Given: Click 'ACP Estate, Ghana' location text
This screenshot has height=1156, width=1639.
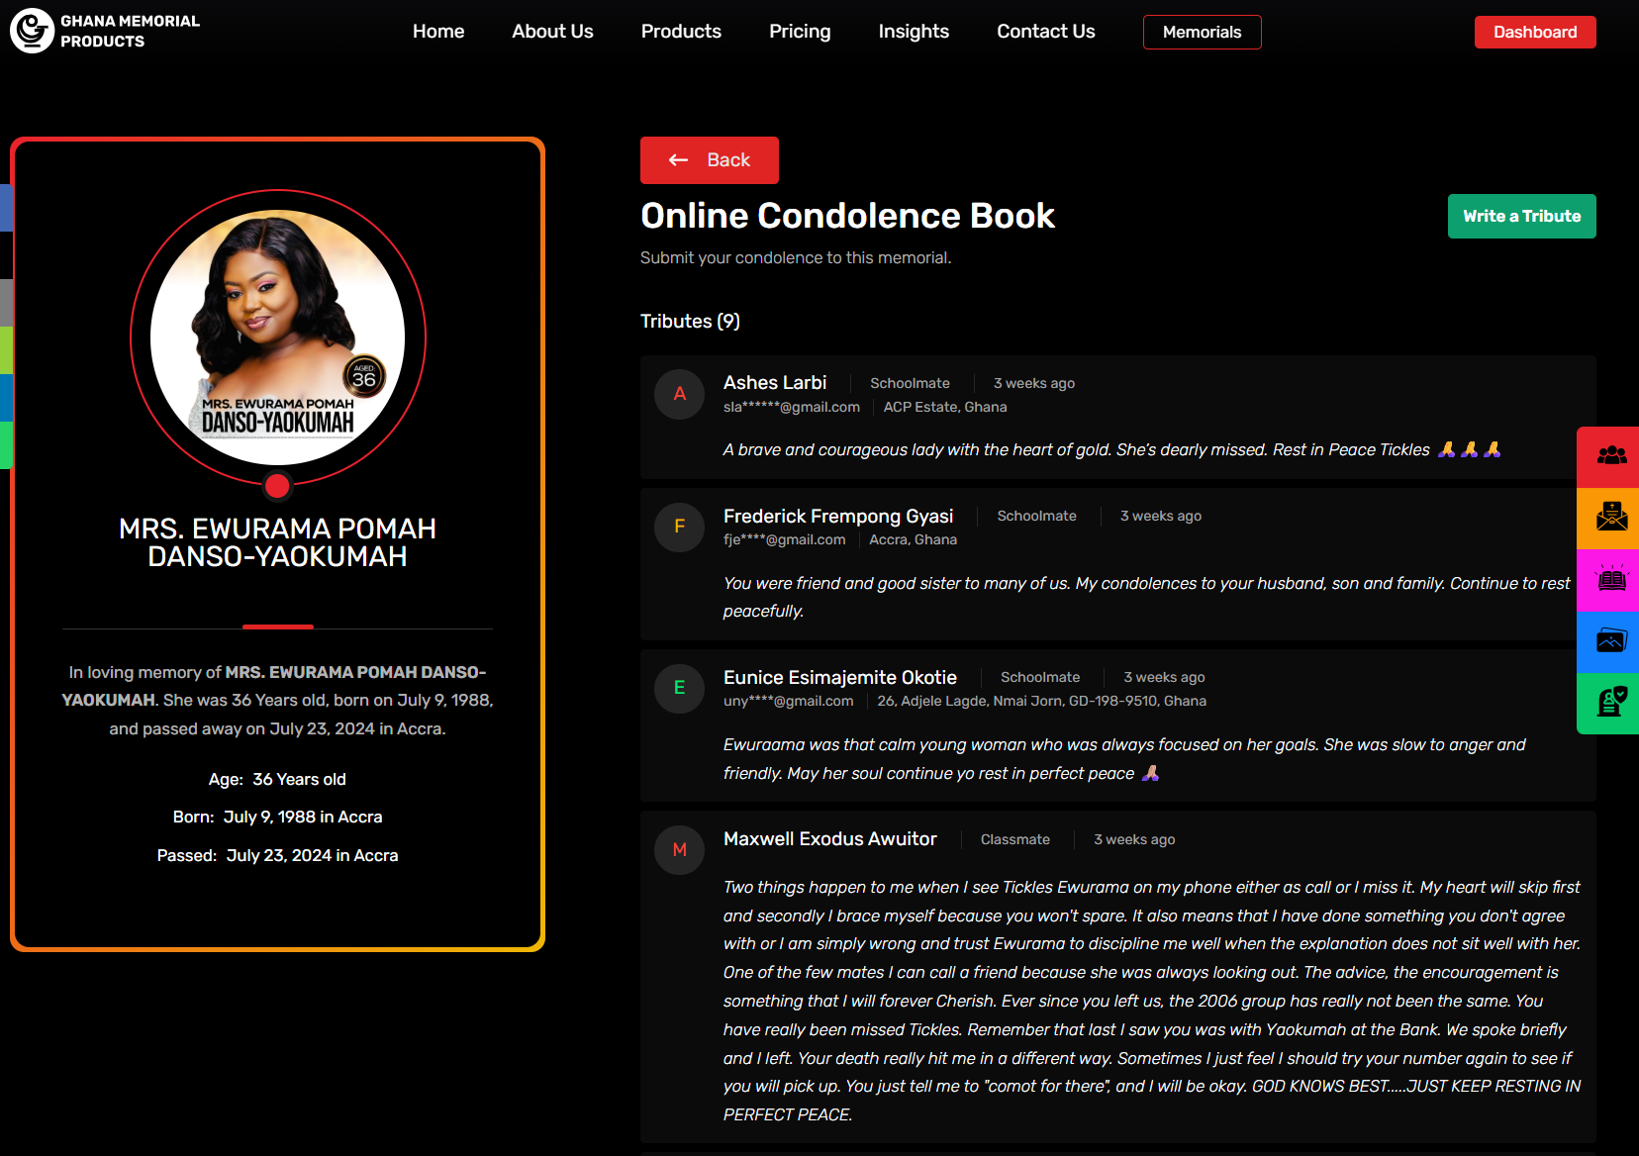Looking at the screenshot, I should pyautogui.click(x=945, y=407).
